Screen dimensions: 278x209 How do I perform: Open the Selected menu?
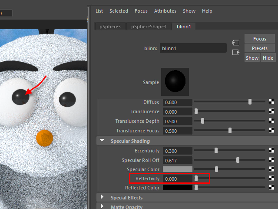coord(119,11)
